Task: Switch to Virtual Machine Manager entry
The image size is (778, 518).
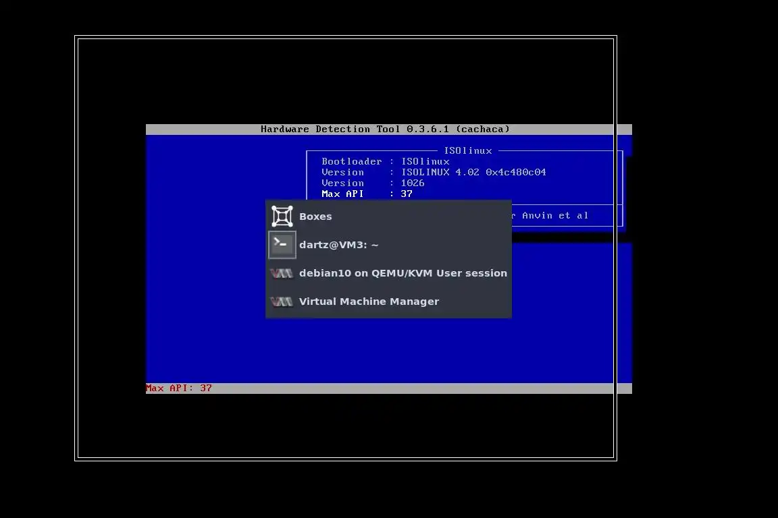Action: pos(388,301)
